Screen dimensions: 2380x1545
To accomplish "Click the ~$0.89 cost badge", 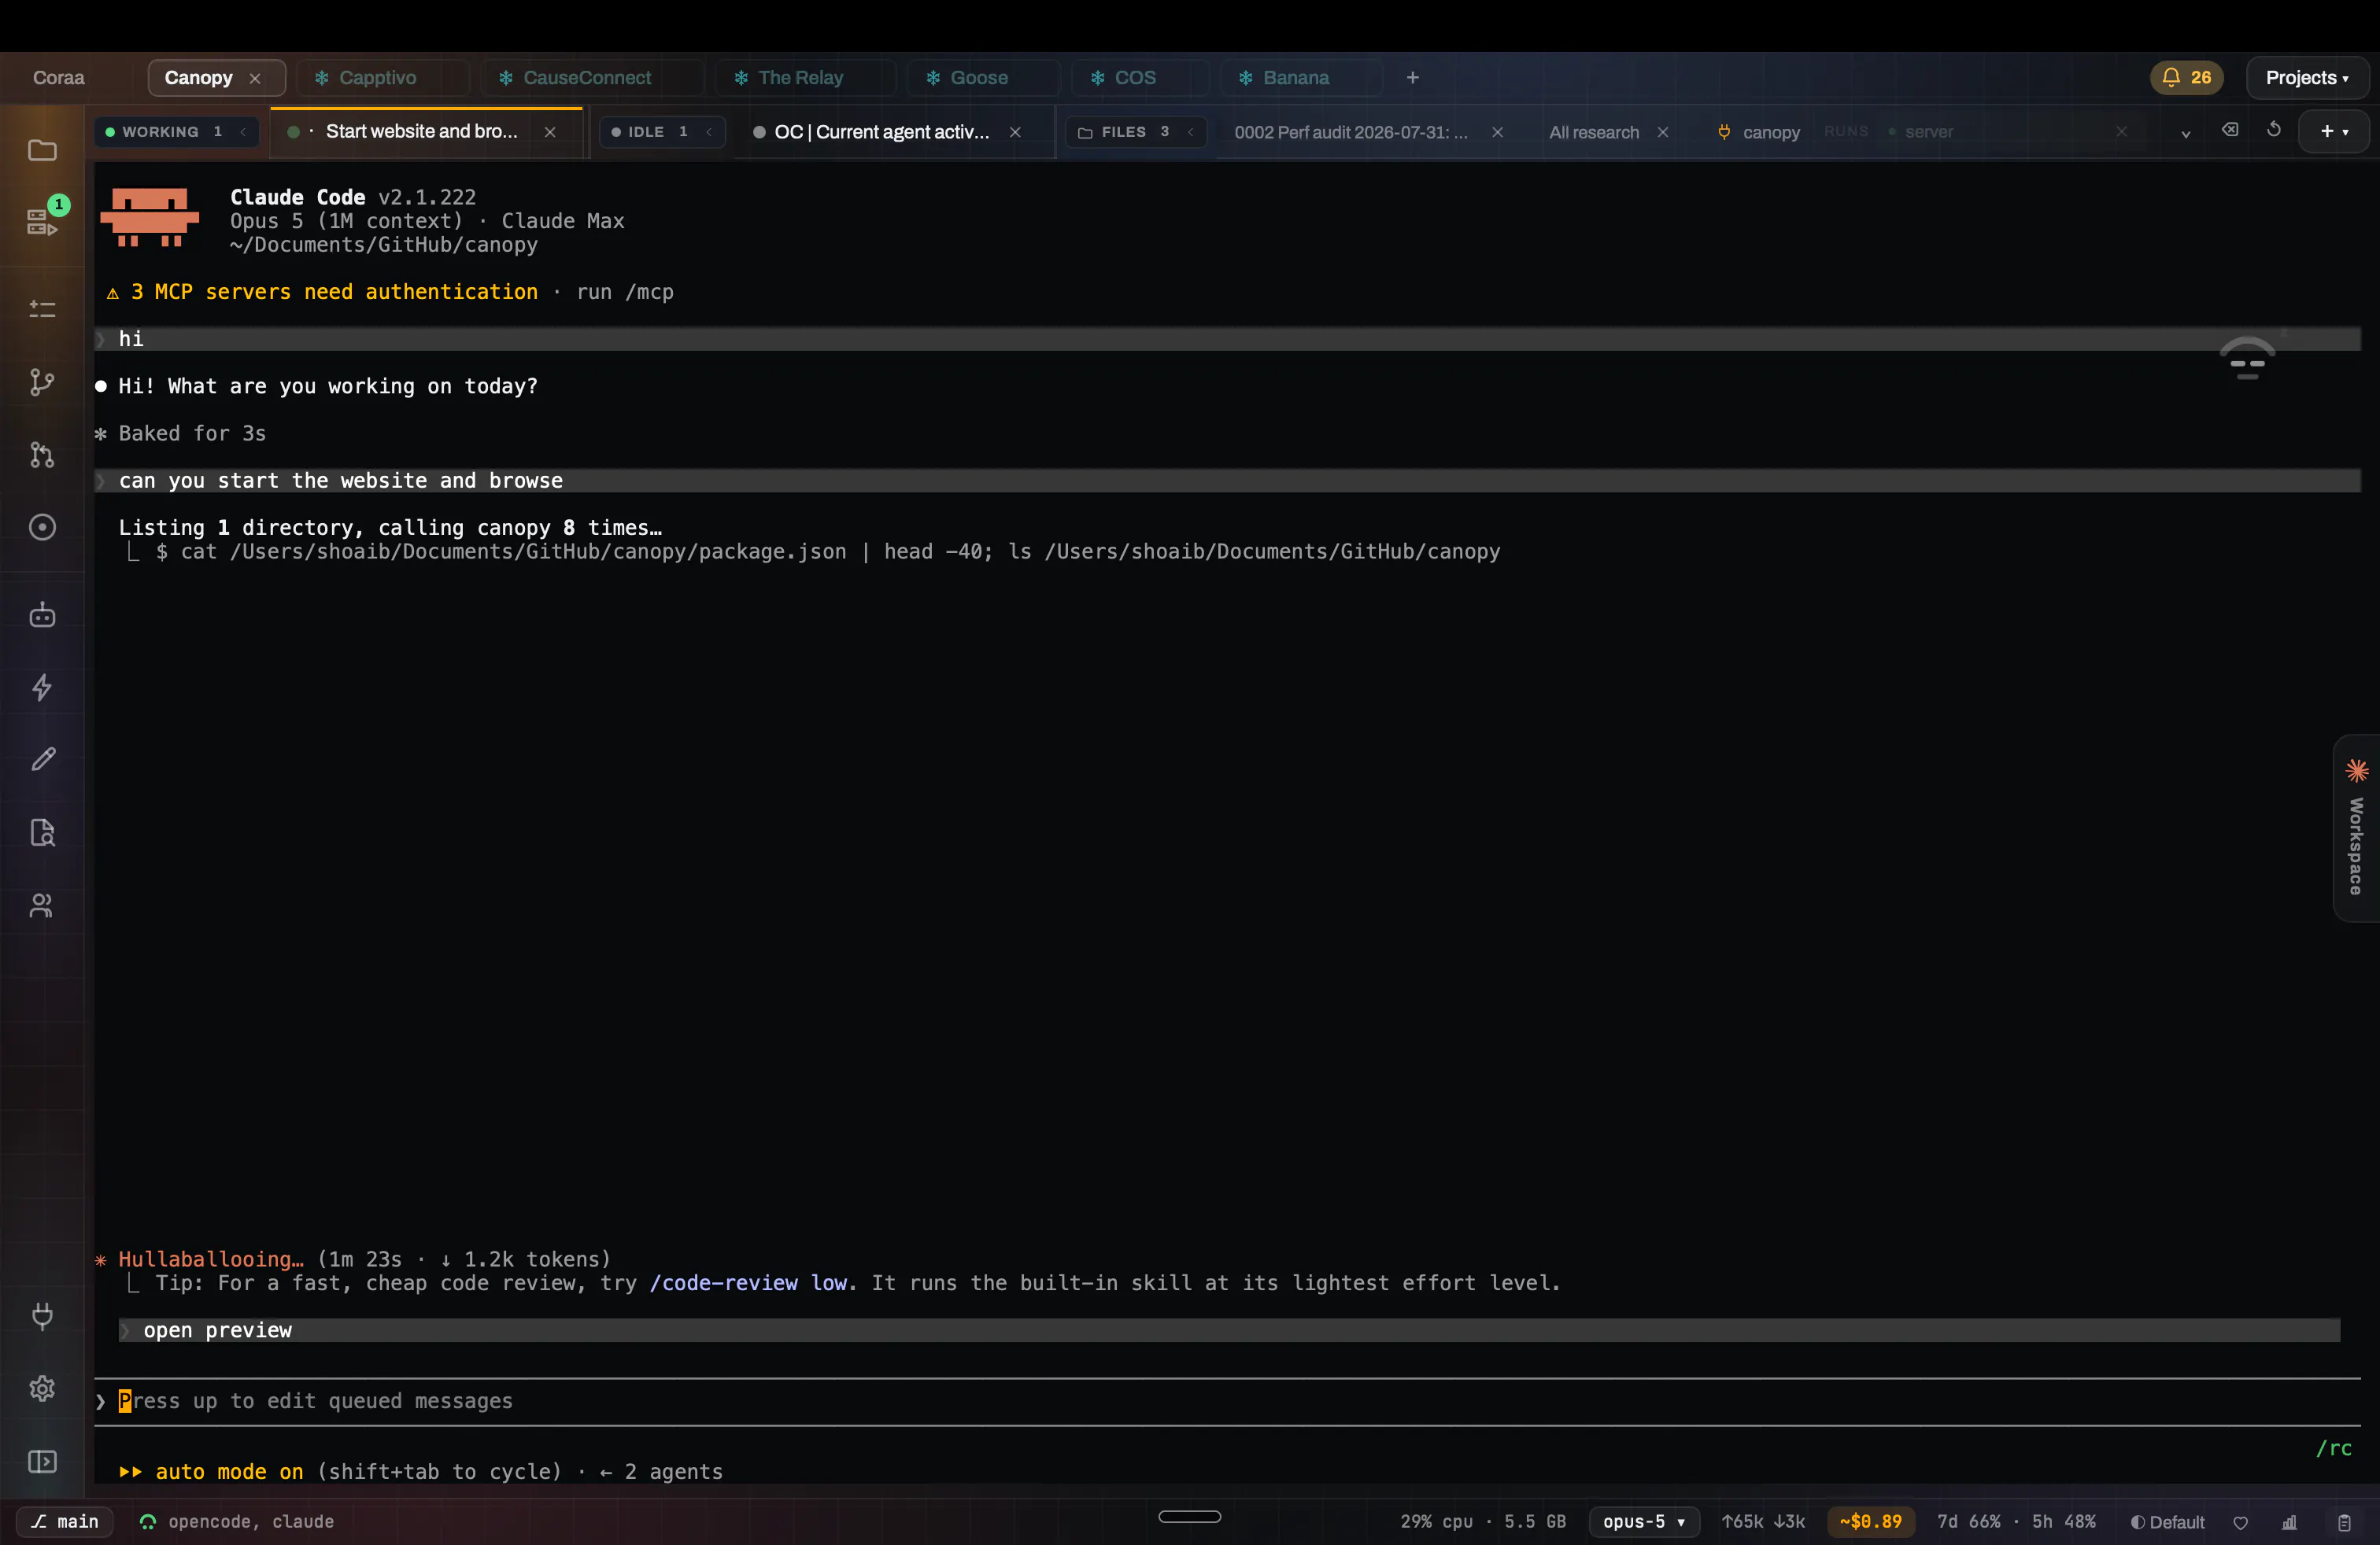I will point(1870,1521).
